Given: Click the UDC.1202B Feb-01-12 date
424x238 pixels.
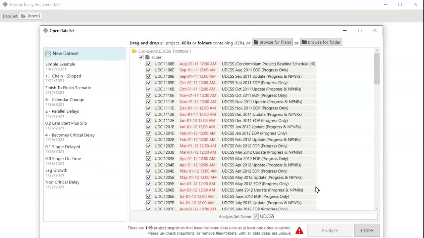Looking at the screenshot, I should 197,139.
